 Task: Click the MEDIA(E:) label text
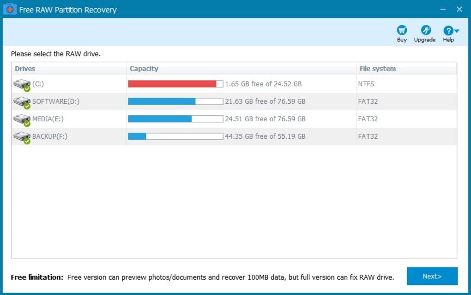click(x=48, y=119)
